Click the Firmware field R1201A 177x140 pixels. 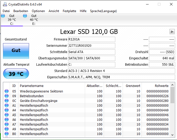coord(92,39)
